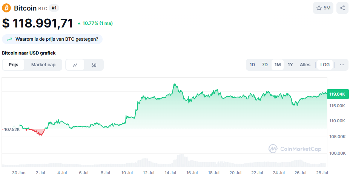Set chart range to 1Y
This screenshot has height=175, width=350.
coord(290,65)
